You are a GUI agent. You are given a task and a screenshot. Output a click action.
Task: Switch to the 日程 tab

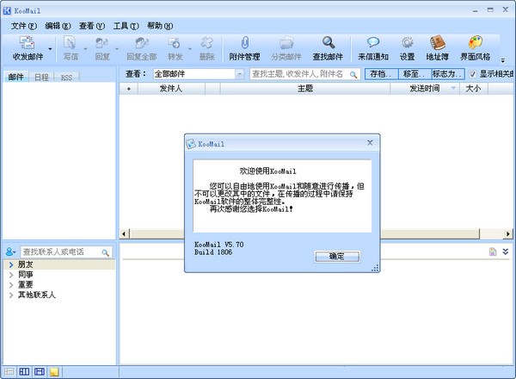pos(41,78)
